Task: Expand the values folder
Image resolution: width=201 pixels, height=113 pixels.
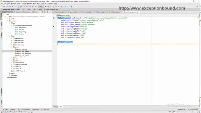Action: [x=11, y=60]
